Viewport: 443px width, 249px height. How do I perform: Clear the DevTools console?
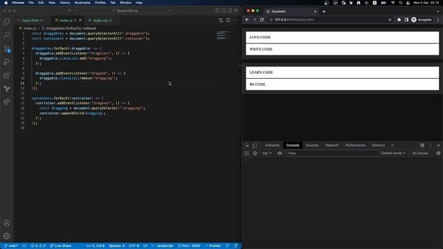pos(255,154)
